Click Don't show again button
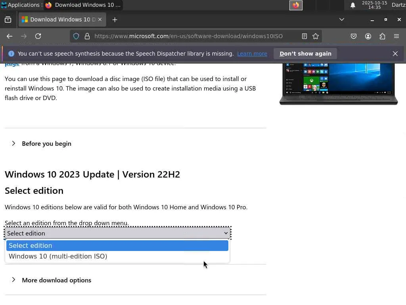Screen dimensions: 406x305 305,54
